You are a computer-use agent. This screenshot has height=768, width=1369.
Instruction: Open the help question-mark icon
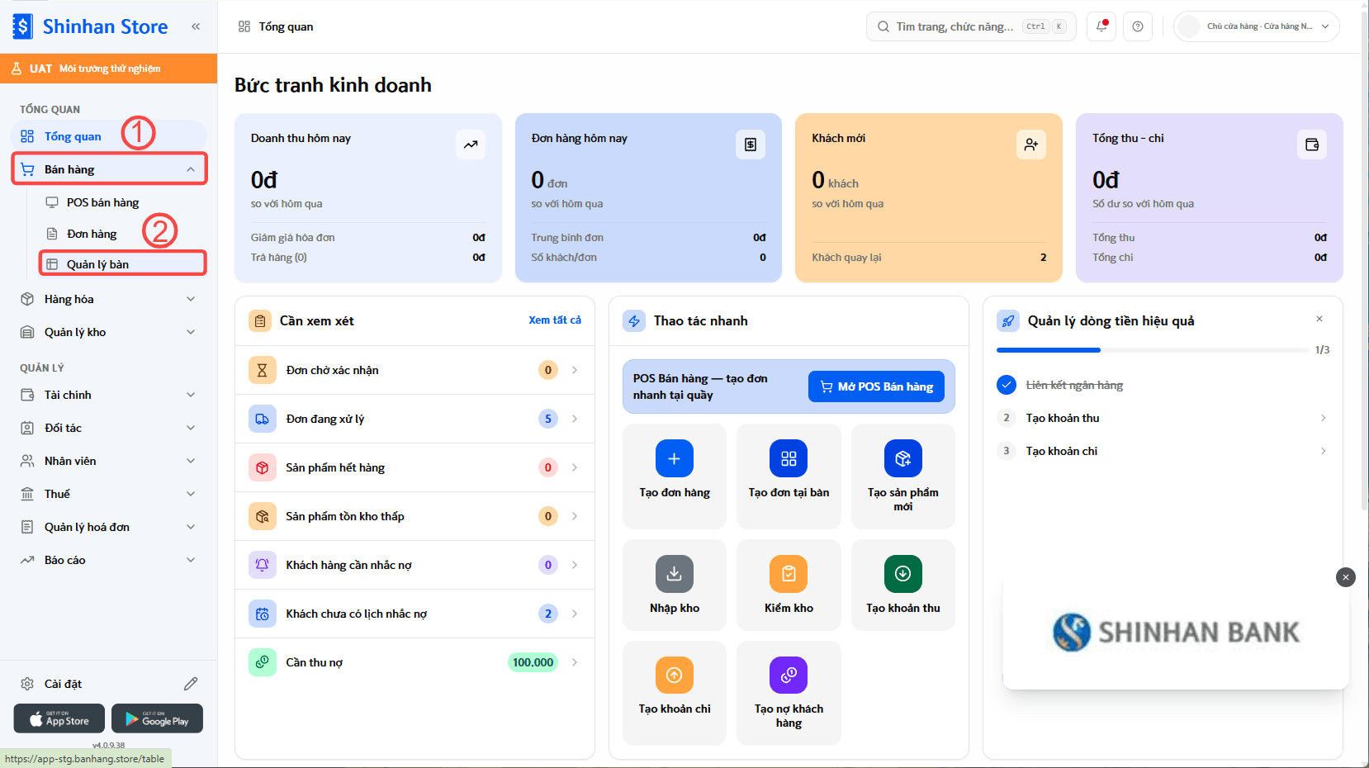pyautogui.click(x=1138, y=26)
